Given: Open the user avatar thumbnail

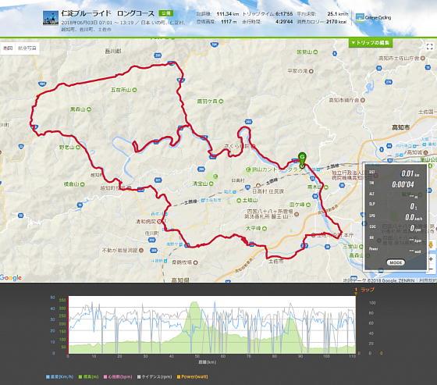Looking at the screenshot, I should [51, 18].
